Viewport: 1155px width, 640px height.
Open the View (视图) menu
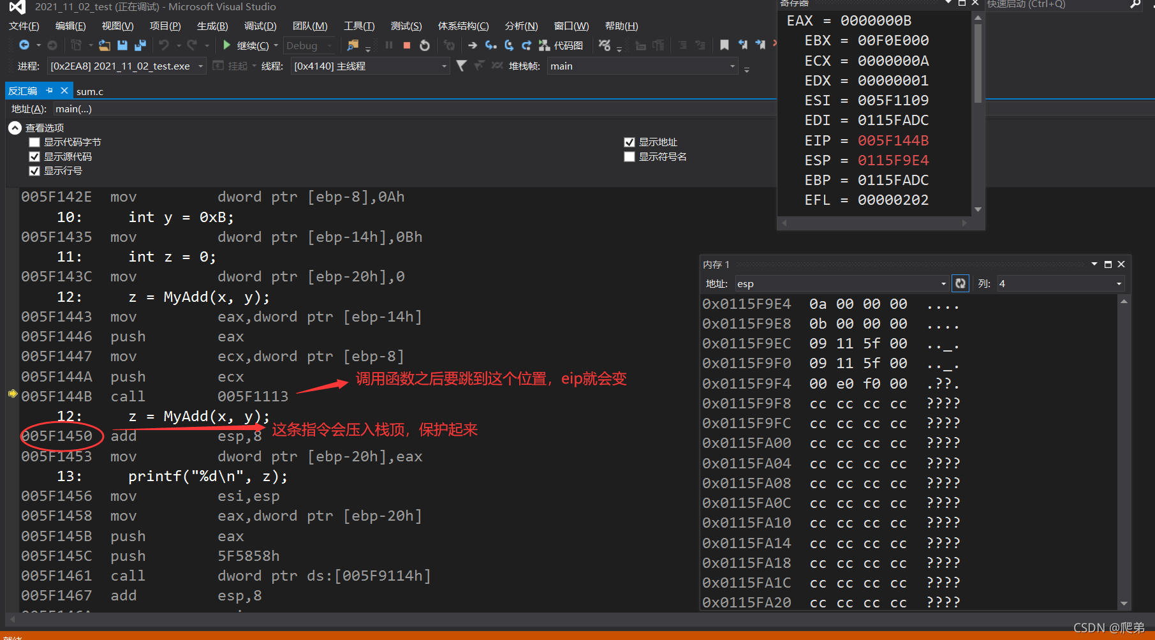(117, 26)
